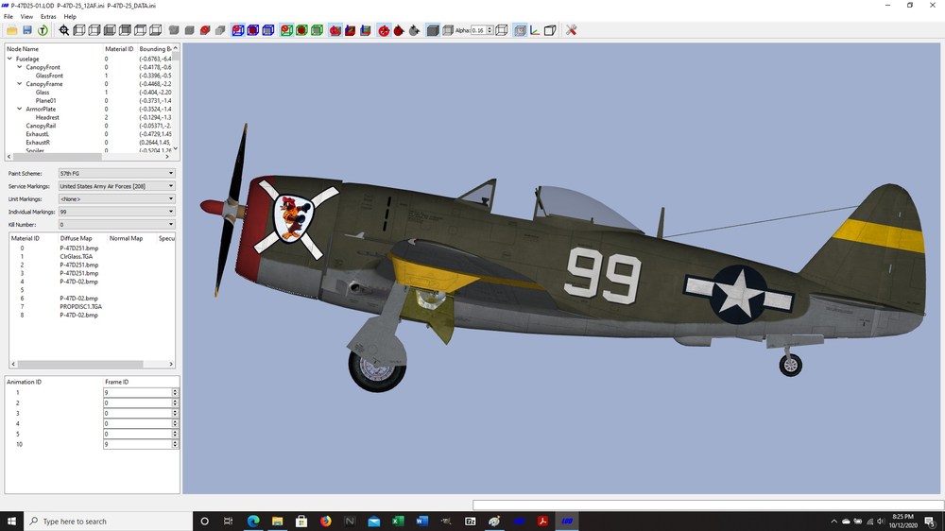Image resolution: width=945 pixels, height=531 pixels.
Task: Click the red-green-blue colored cube icon
Action: coord(351,30)
